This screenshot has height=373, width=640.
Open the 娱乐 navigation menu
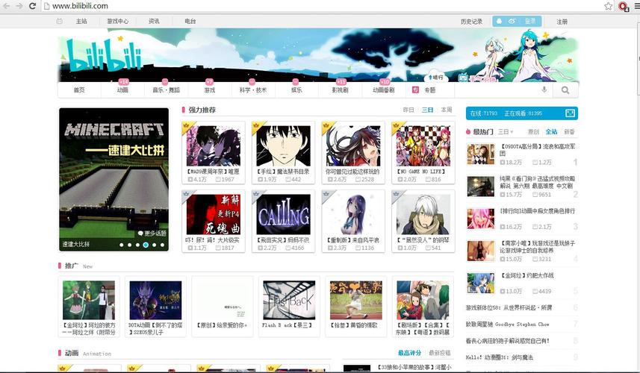[x=296, y=90]
